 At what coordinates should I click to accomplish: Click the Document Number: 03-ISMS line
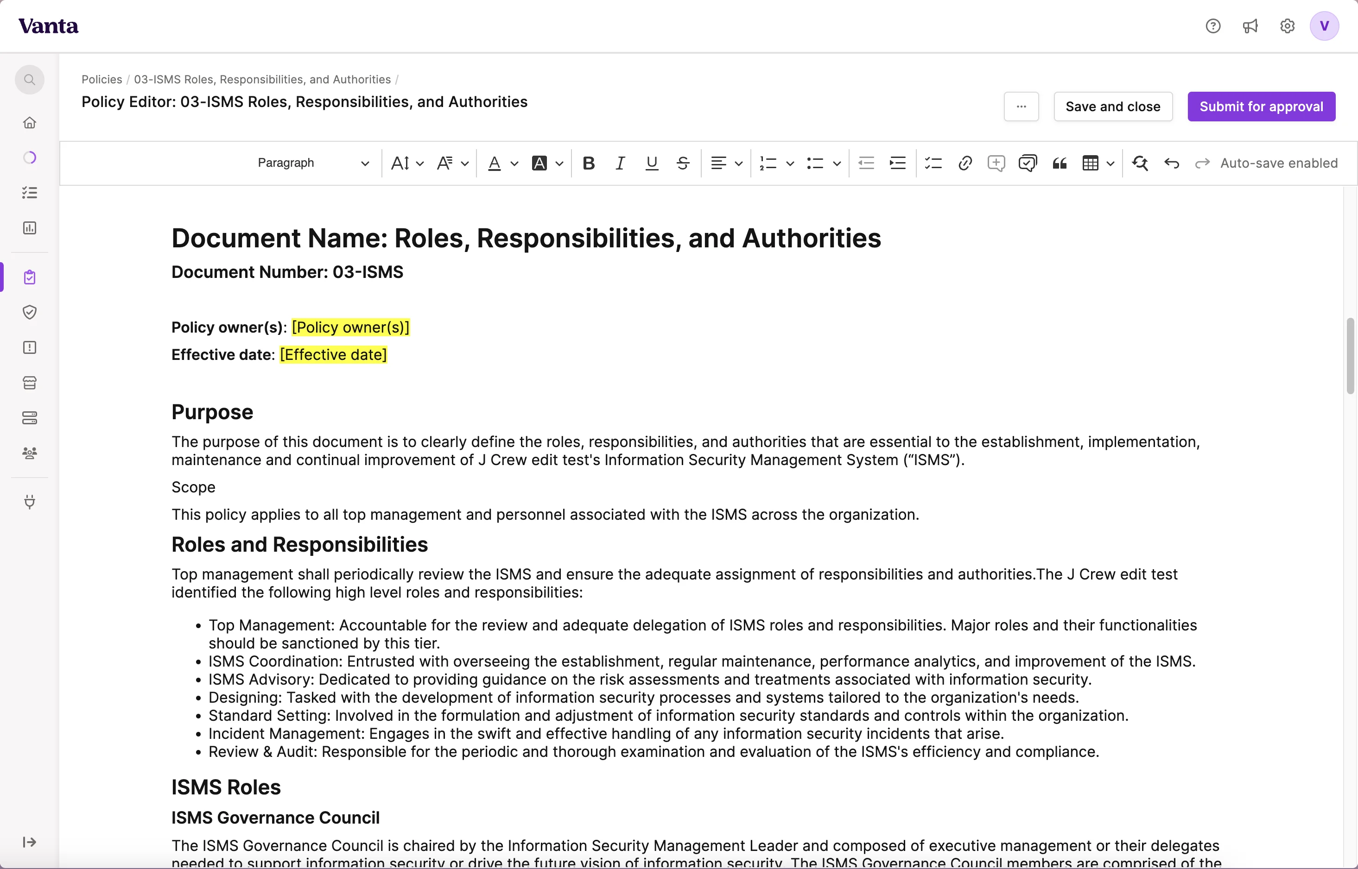pyautogui.click(x=287, y=272)
